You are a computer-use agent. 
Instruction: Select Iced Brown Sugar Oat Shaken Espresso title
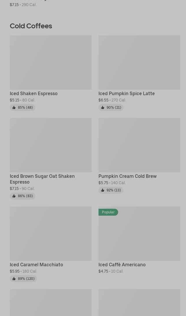(42, 179)
